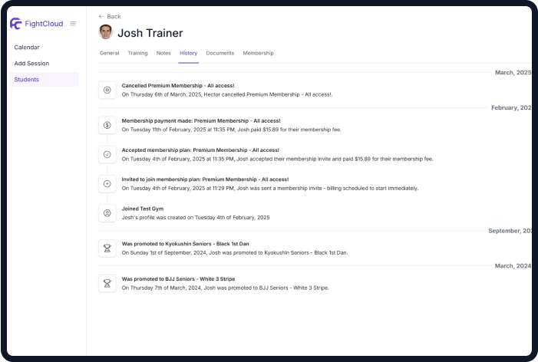
Task: Go back using the Back link
Action: point(110,16)
